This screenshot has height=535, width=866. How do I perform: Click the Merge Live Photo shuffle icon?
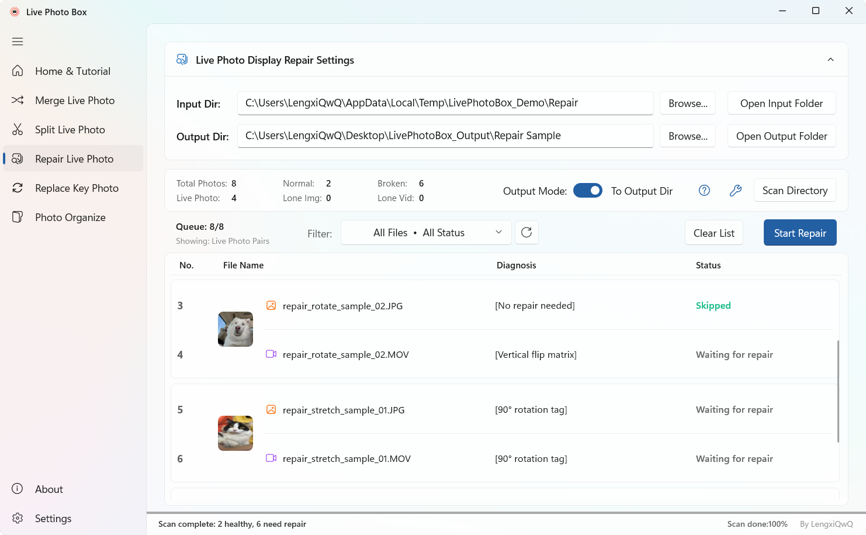[x=18, y=100]
